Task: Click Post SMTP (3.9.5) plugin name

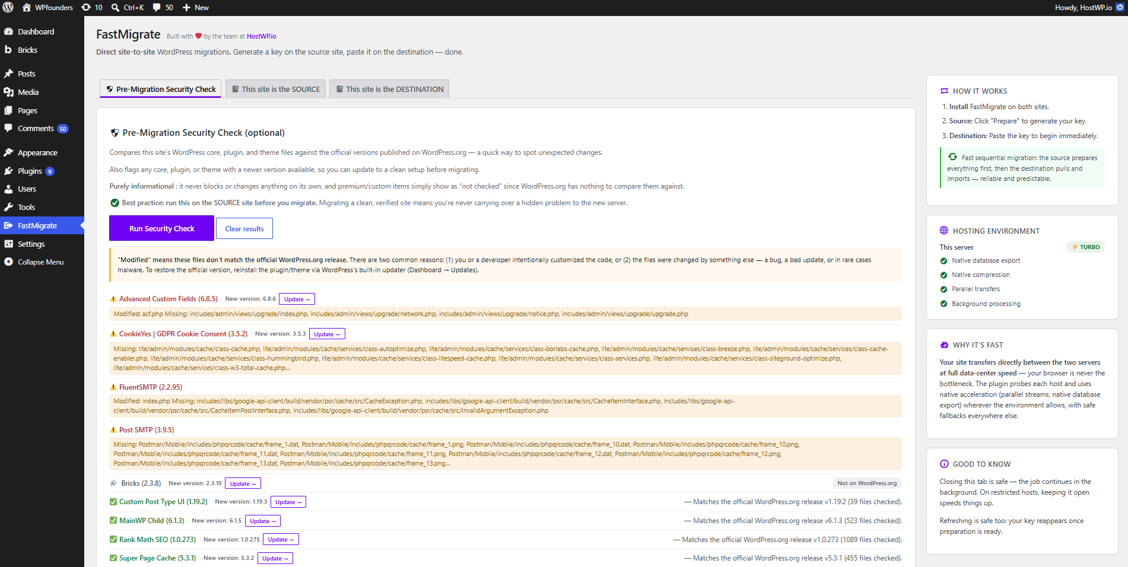Action: (x=147, y=430)
